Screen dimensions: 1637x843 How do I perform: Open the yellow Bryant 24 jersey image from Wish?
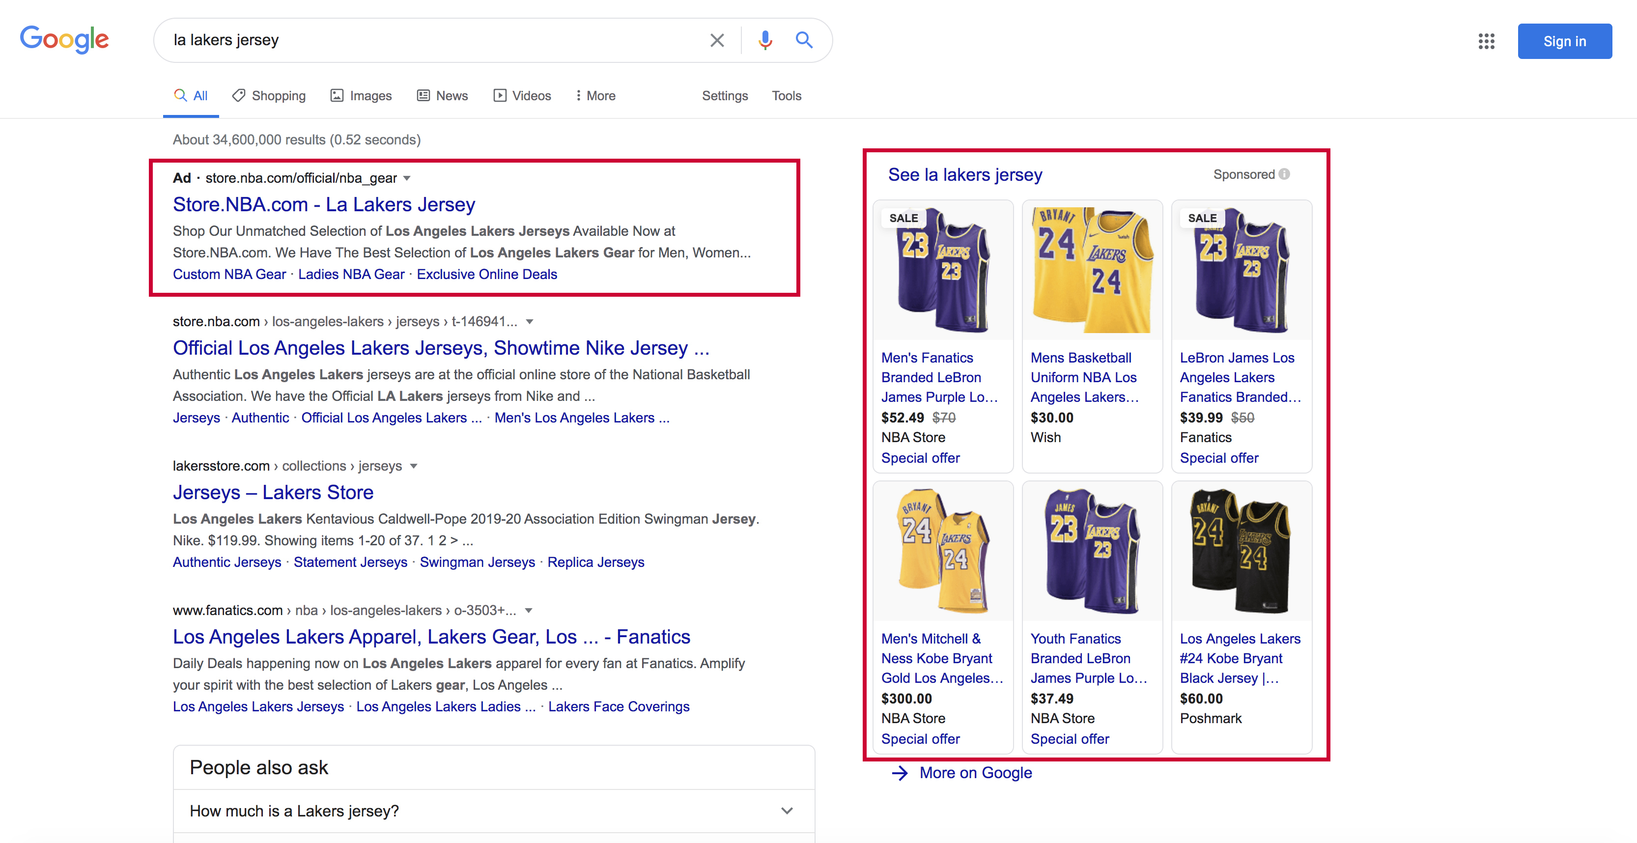pos(1092,270)
